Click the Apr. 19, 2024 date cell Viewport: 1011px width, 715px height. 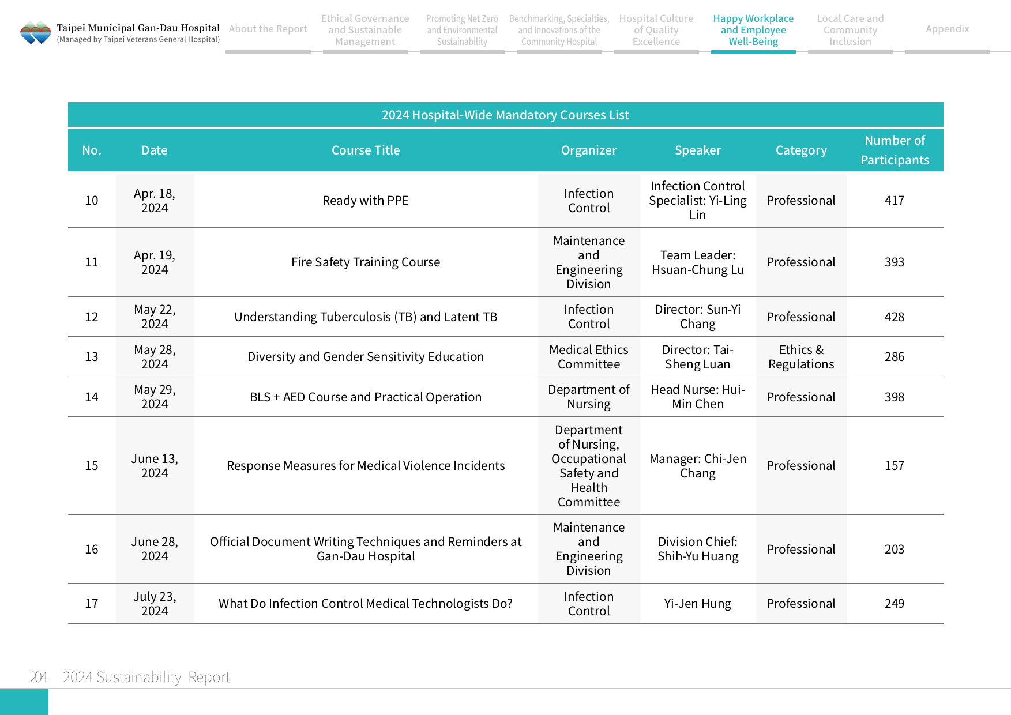click(x=155, y=262)
